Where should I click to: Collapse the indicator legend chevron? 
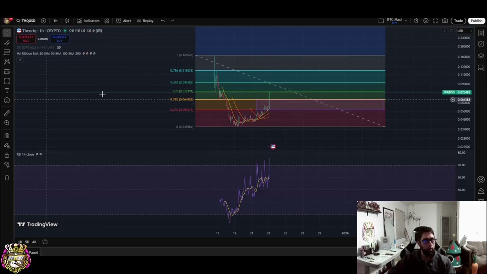tap(20, 60)
